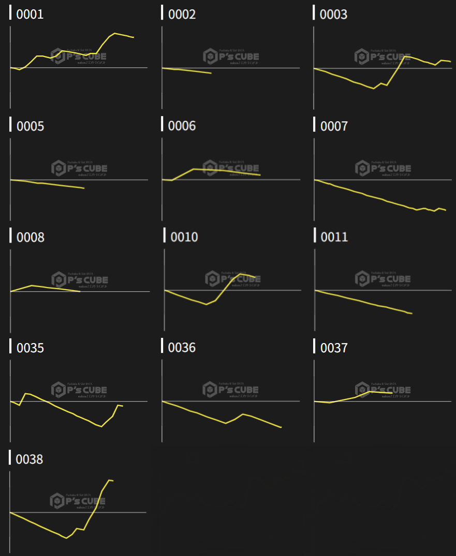456x556 pixels.
Task: Open the 0003 slump graph thumbnail
Action: [x=383, y=67]
